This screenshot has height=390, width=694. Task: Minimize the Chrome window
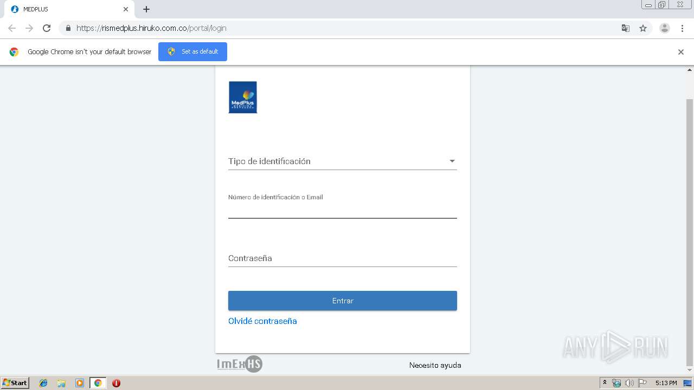pyautogui.click(x=648, y=5)
